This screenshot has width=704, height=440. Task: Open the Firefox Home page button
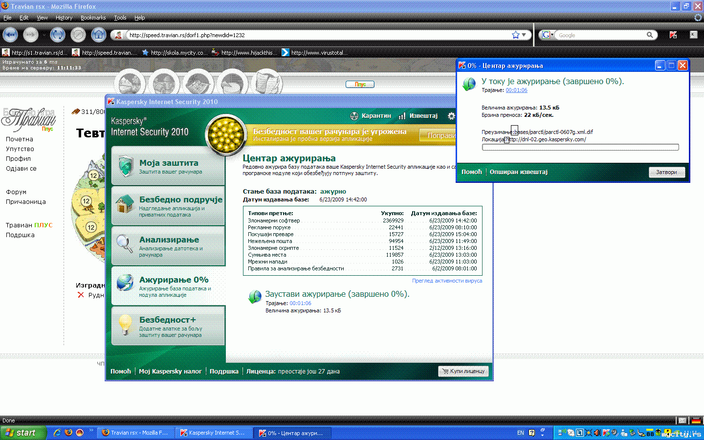(99, 35)
